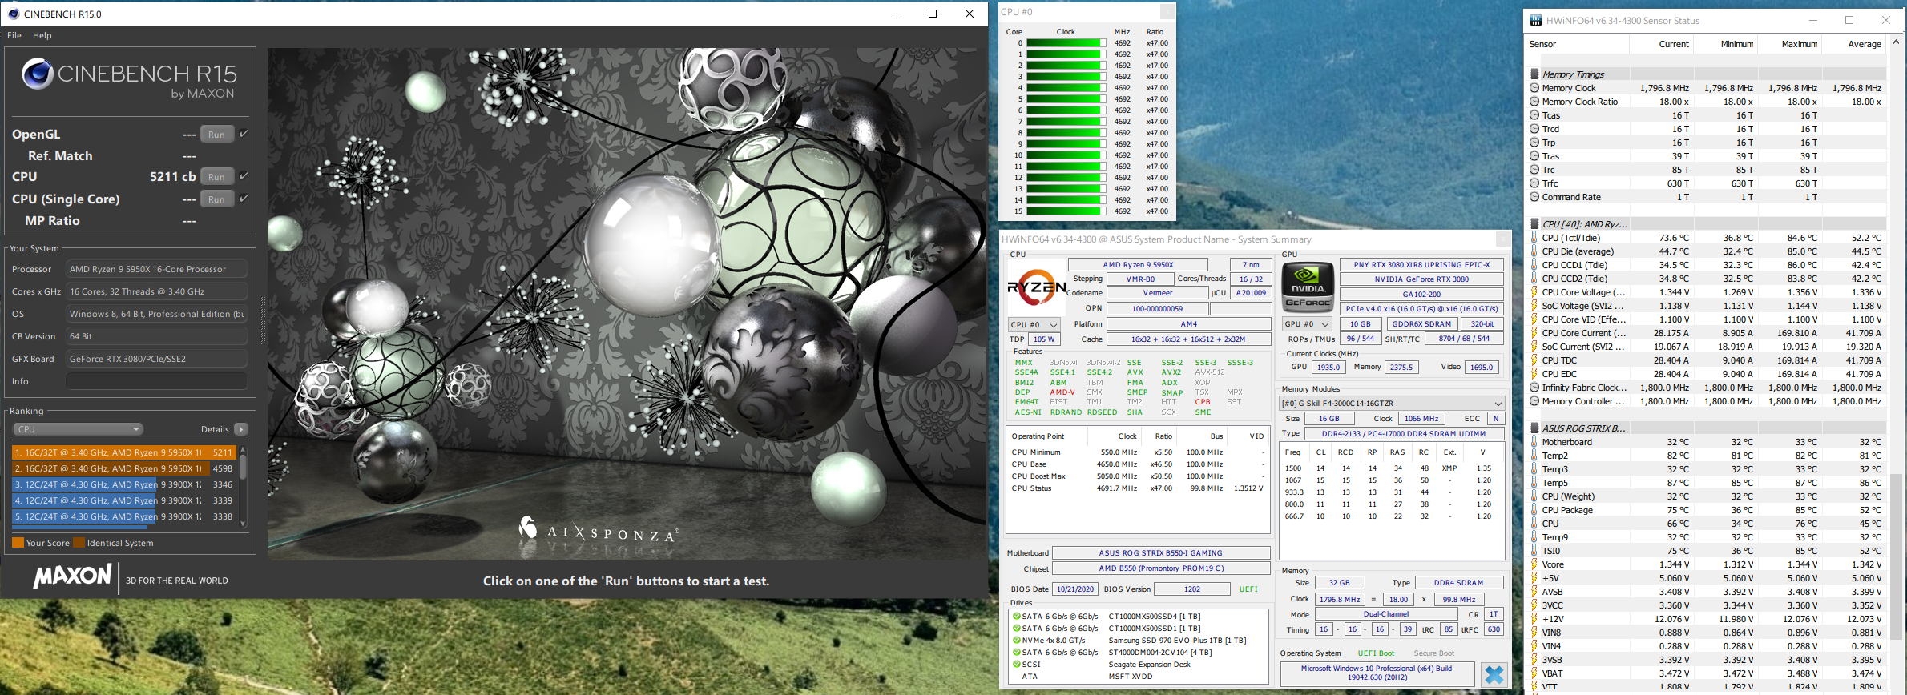
Task: Toggle the CPU (Single Core) checkbox
Action: click(244, 199)
